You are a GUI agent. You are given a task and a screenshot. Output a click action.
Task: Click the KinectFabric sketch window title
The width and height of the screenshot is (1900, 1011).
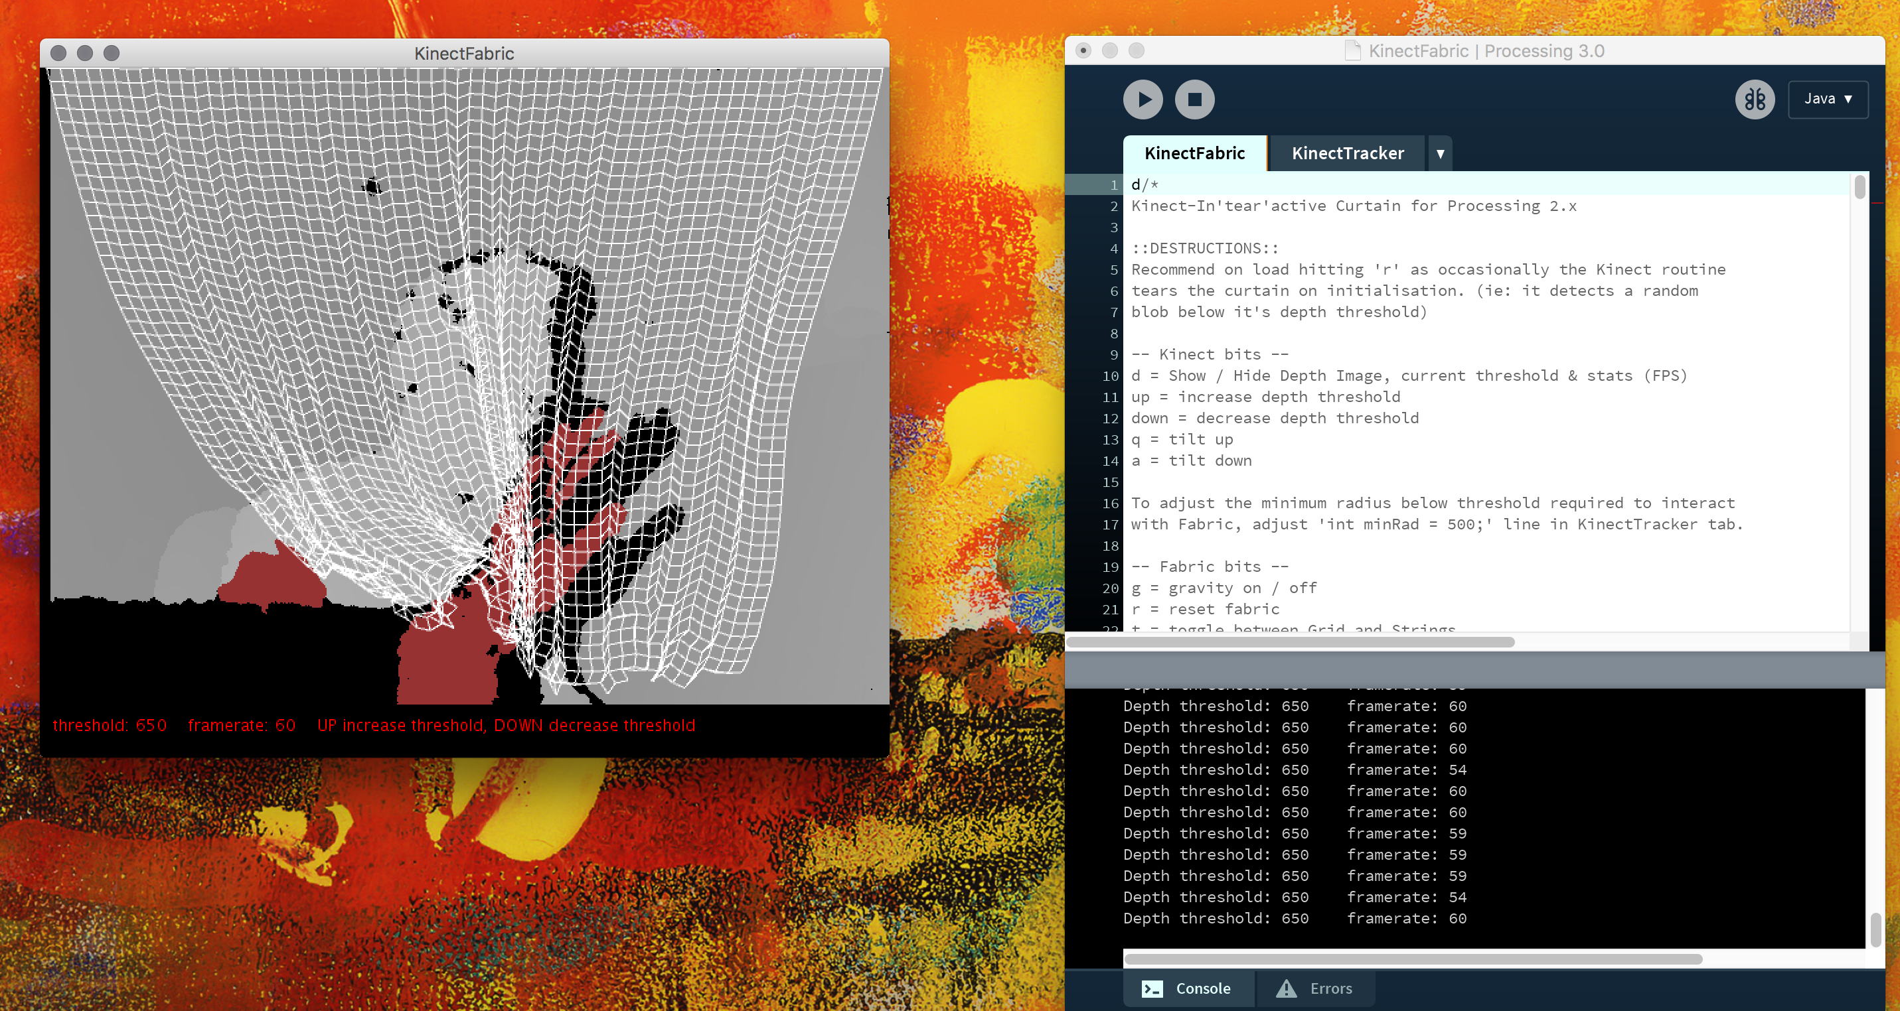[464, 53]
